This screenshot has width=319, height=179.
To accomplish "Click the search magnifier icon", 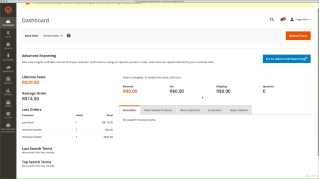I will 272,19.
